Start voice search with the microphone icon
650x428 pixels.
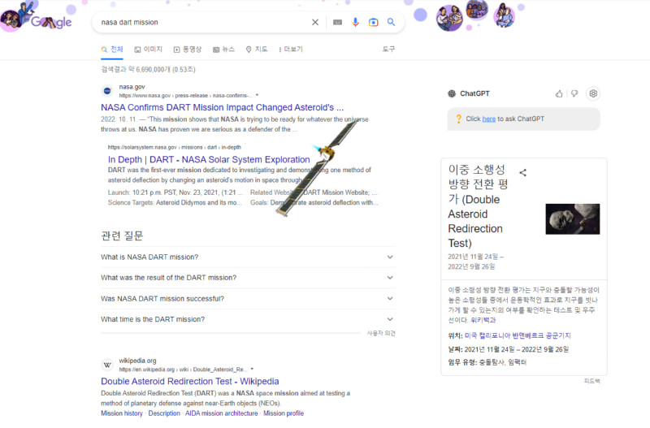[x=355, y=22]
